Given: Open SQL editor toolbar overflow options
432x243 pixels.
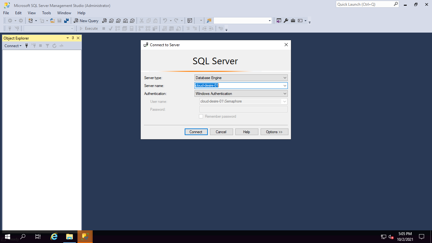Looking at the screenshot, I should [x=226, y=29].
